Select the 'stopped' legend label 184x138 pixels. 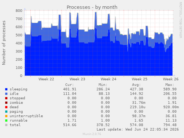[17, 98]
